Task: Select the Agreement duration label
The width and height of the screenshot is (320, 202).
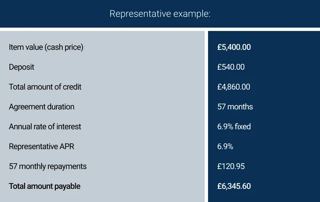Action: tap(42, 107)
